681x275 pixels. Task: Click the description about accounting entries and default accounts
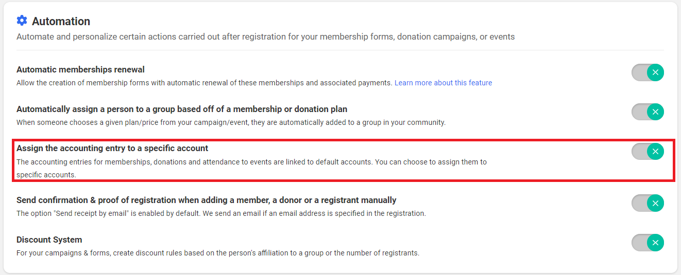pyautogui.click(x=251, y=162)
